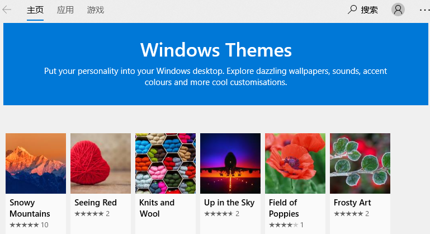Click the back arrow icon
The image size is (430, 234).
tap(7, 10)
